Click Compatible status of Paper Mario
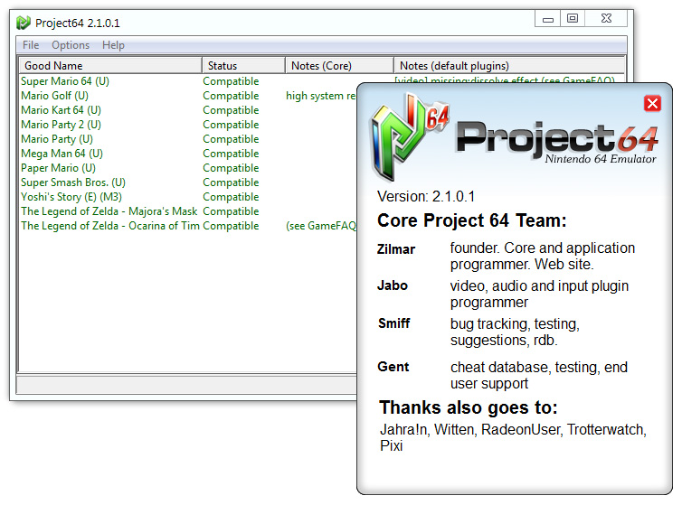Image resolution: width=682 pixels, height=505 pixels. pos(231,168)
